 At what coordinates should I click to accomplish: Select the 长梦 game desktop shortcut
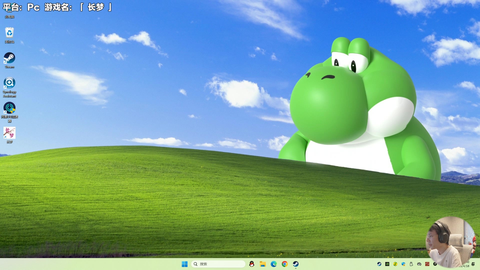(9, 135)
